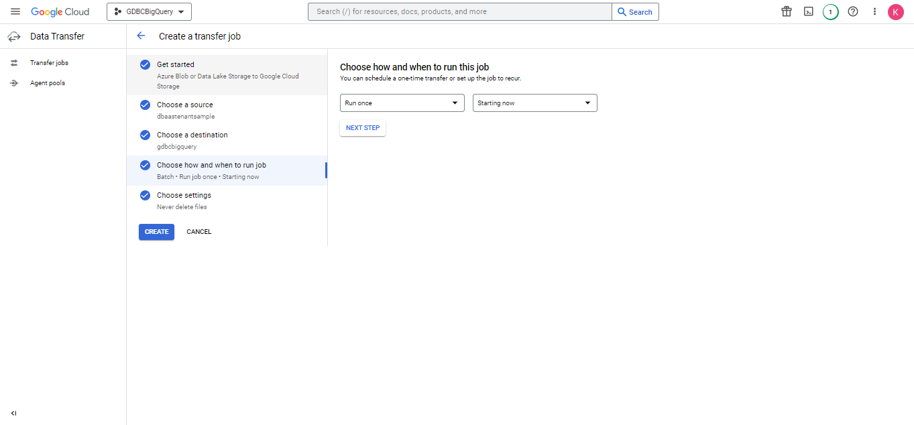This screenshot has height=425, width=914.
Task: Open the GDBCBigQuery project selector
Action: coord(149,11)
